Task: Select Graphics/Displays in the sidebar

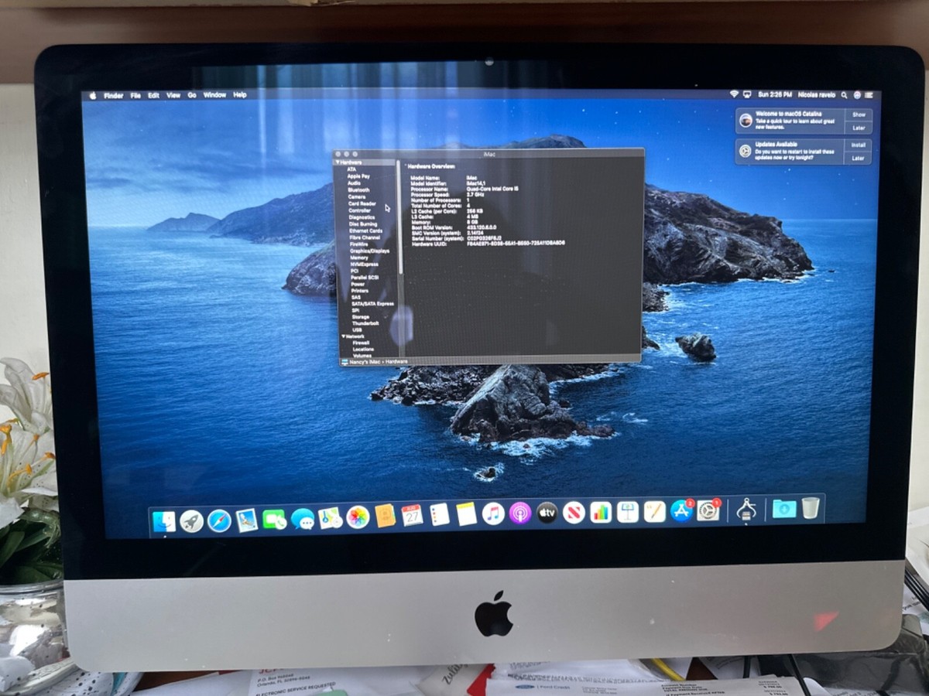Action: tap(369, 251)
